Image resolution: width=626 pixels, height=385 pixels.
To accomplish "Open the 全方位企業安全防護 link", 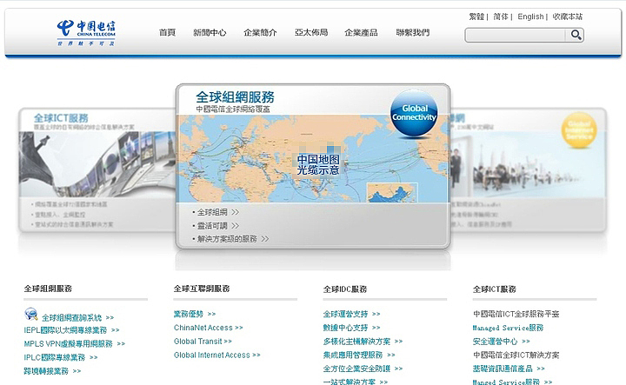I will (x=357, y=368).
